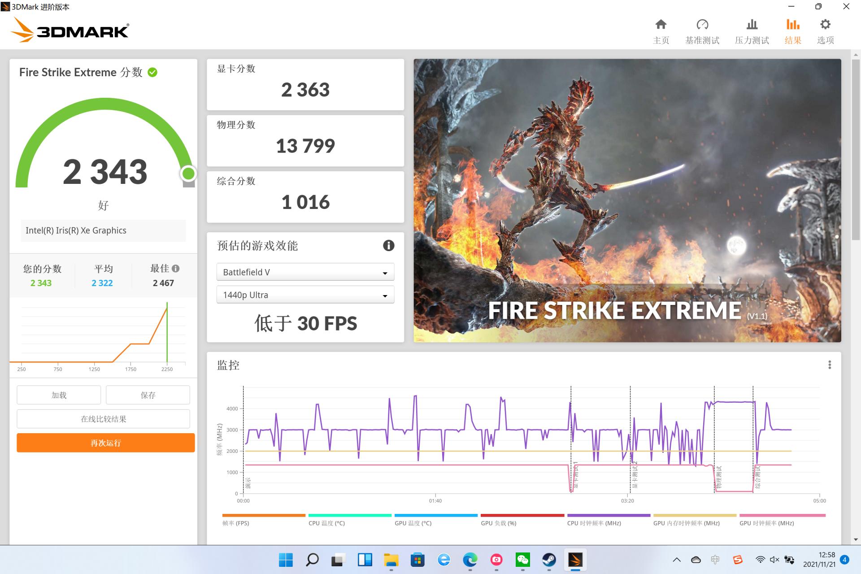This screenshot has width=861, height=574.
Task: Expand hidden icons in the system tray
Action: click(677, 560)
